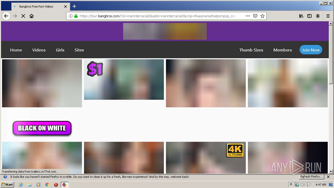Click the 4:47 AM system clock
The height and width of the screenshot is (188, 334).
click(x=321, y=185)
